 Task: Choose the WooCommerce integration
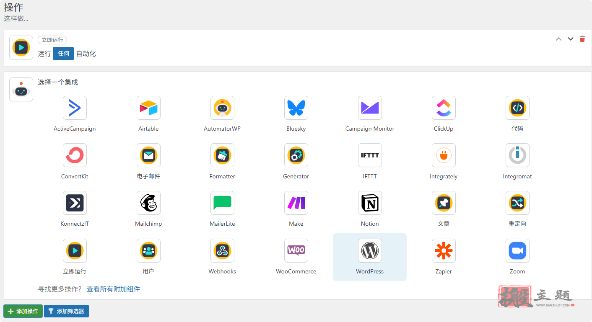click(x=296, y=251)
